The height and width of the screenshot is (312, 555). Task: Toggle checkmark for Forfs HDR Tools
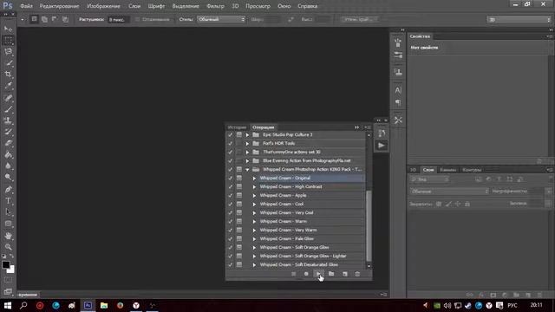point(231,143)
